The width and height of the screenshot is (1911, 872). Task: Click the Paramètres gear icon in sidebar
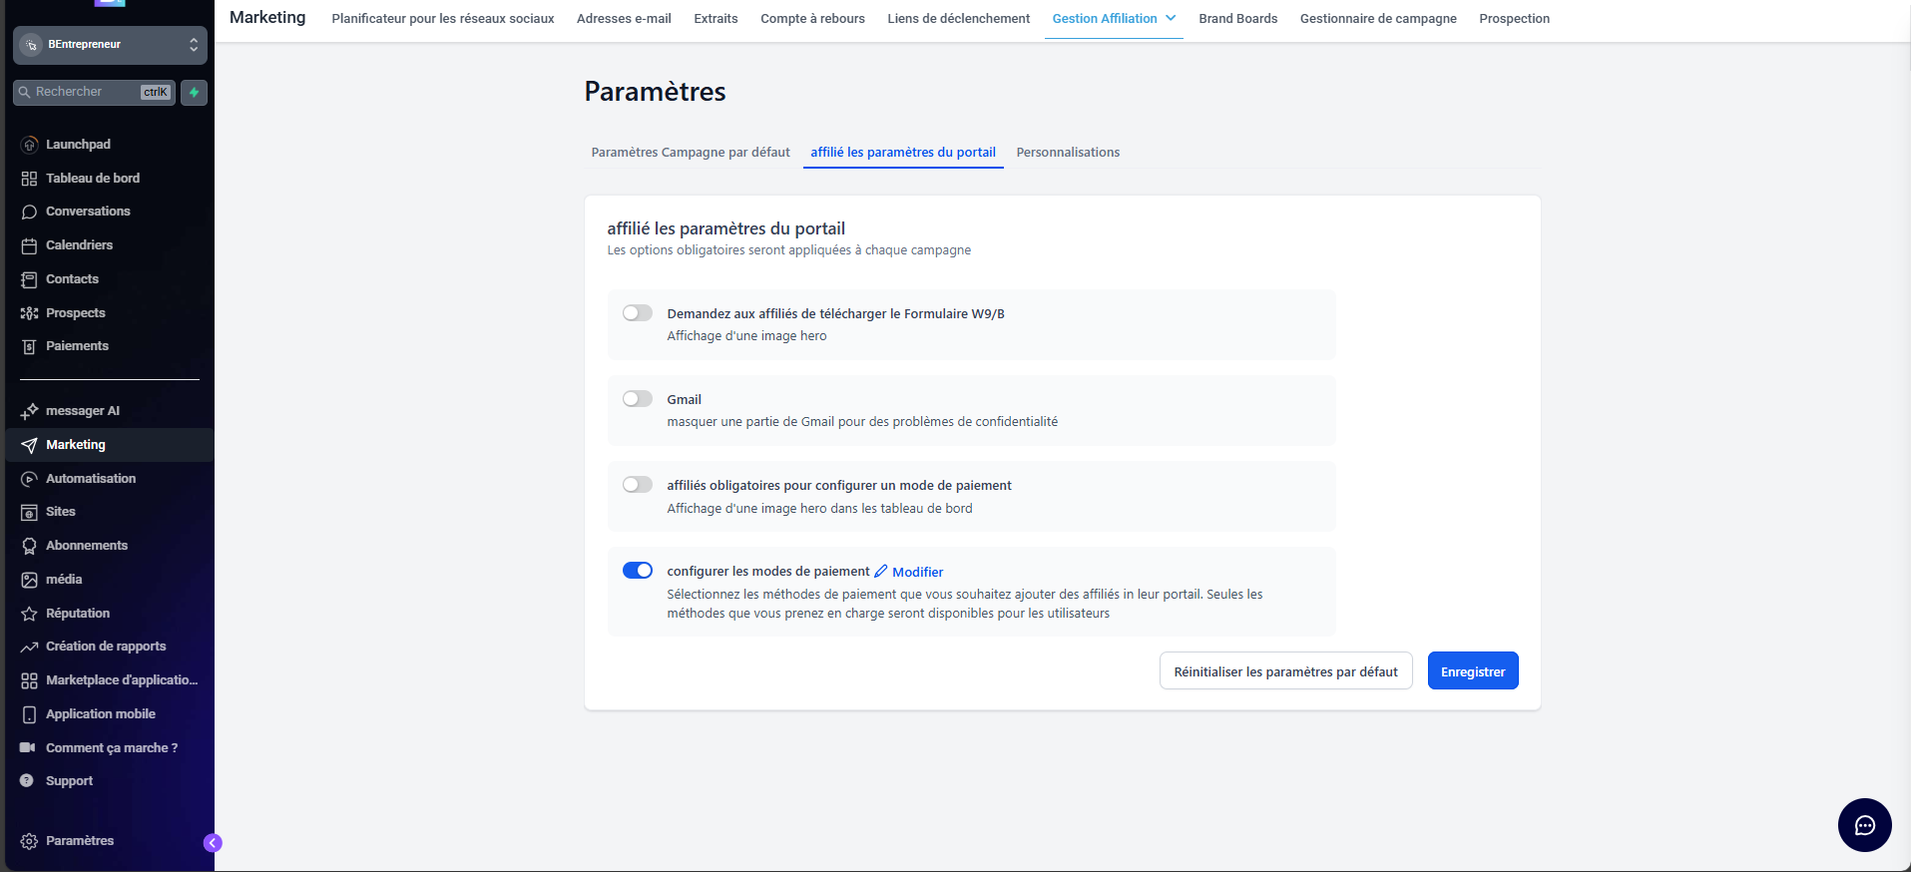click(x=29, y=841)
